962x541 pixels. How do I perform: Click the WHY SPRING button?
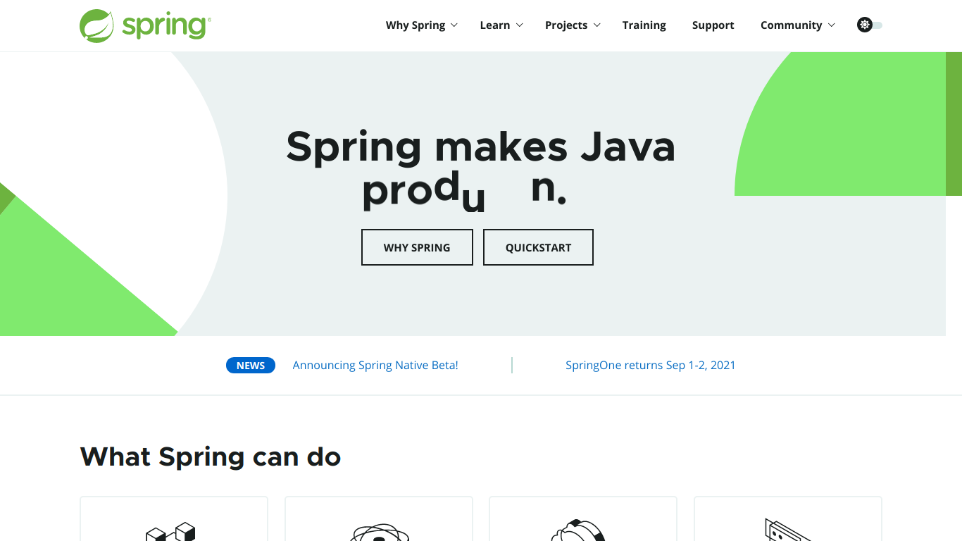417,247
